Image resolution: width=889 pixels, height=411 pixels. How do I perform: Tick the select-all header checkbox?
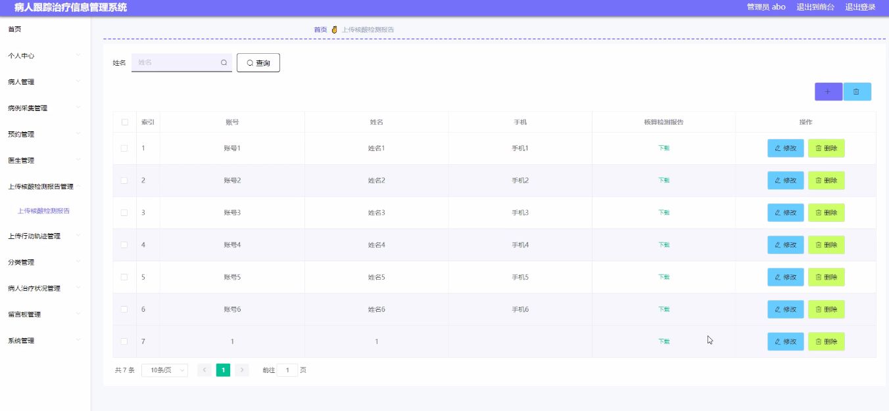(x=124, y=122)
